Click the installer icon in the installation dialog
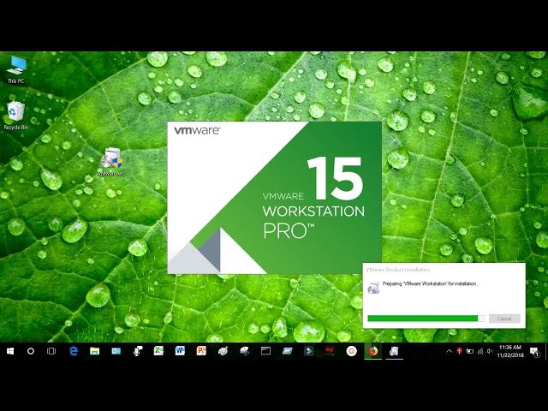The width and height of the screenshot is (548, 411). point(373,288)
